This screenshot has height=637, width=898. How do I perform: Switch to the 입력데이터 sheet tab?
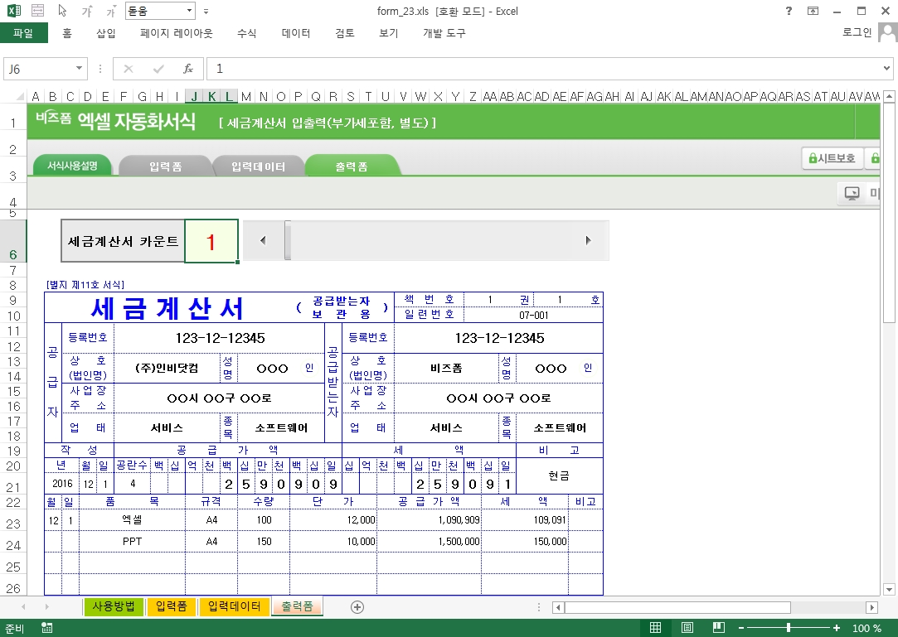(234, 606)
